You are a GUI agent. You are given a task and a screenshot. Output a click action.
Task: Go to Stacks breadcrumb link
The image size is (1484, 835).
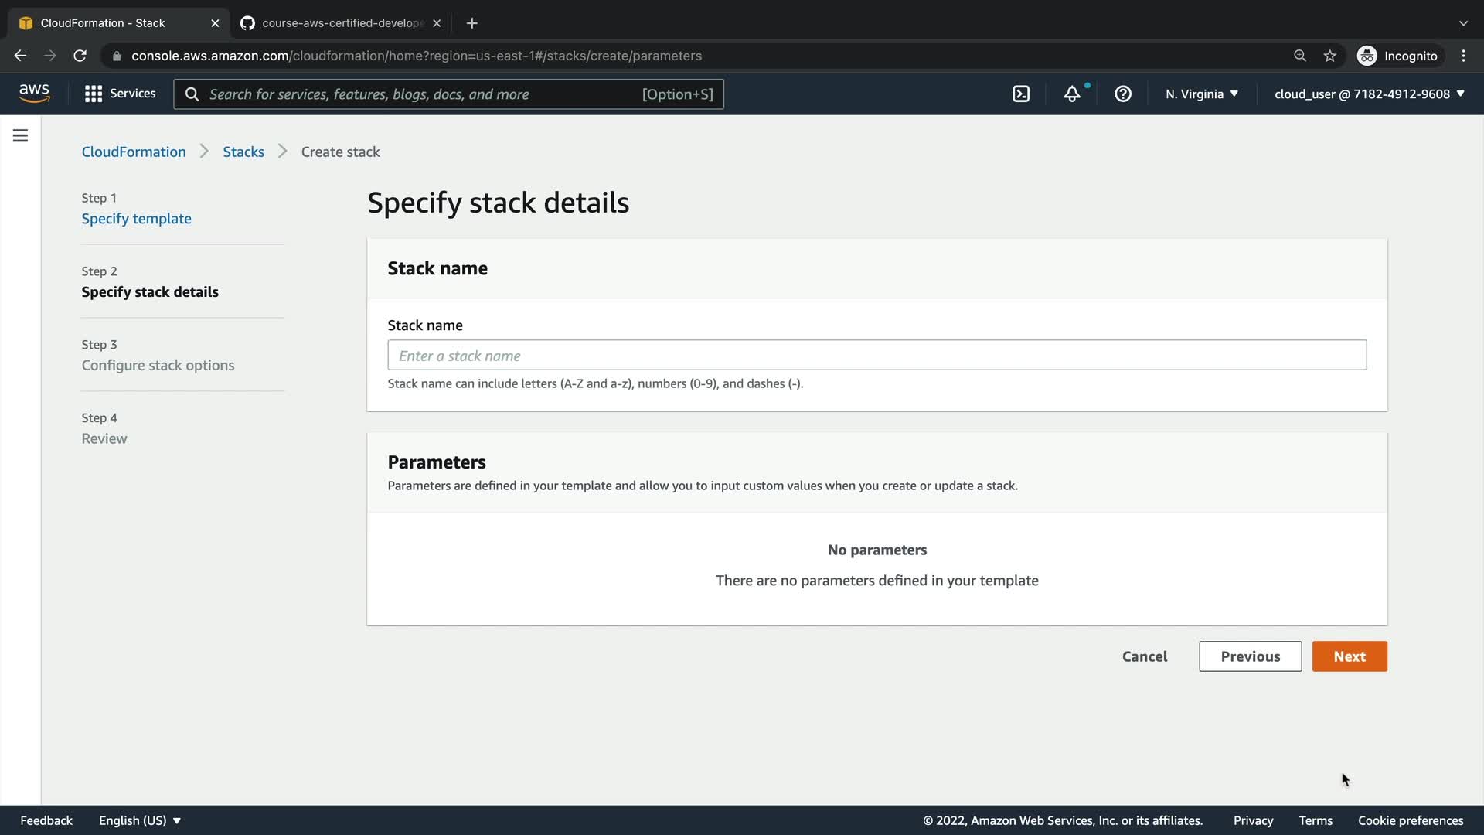[x=243, y=152]
